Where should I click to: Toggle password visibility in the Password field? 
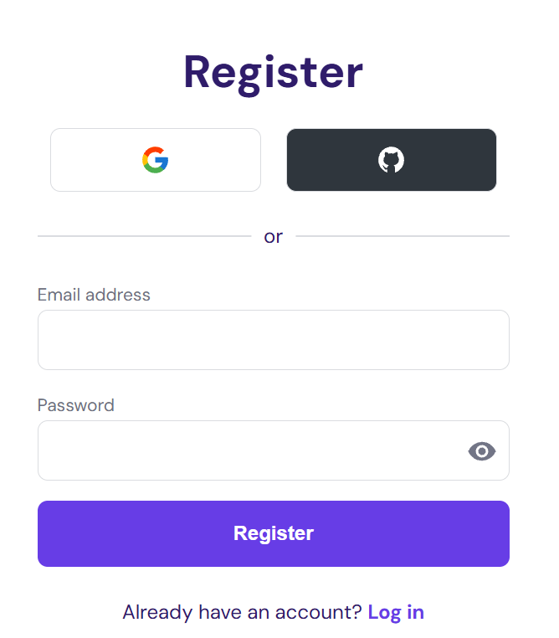coord(482,451)
